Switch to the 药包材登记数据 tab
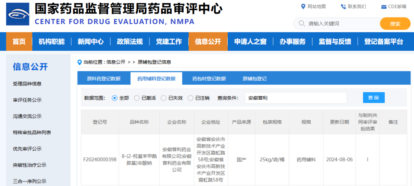The height and width of the screenshot is (186, 414). 209,79
